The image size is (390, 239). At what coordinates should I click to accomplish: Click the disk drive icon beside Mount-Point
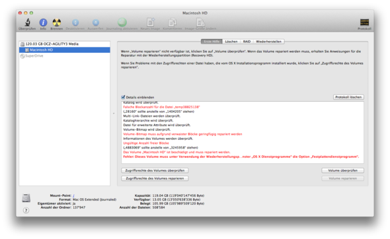coord(26,198)
